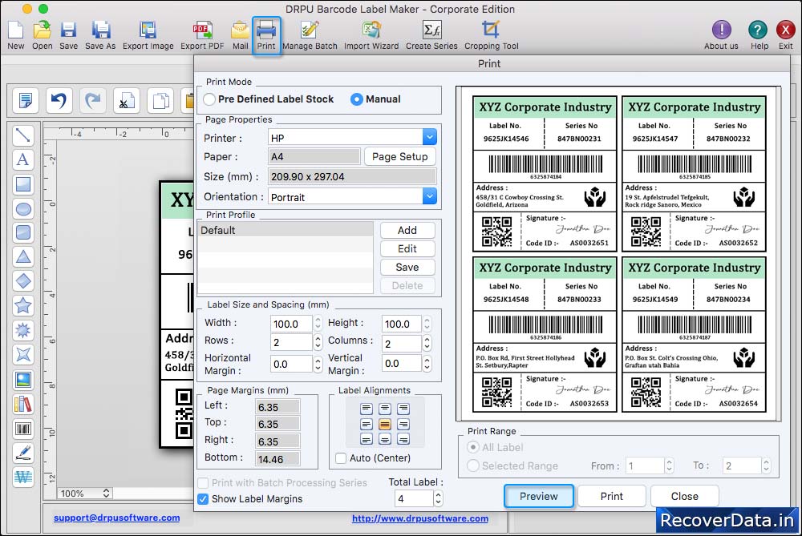802x536 pixels.
Task: Adjust the label Height stepper
Action: (x=427, y=323)
